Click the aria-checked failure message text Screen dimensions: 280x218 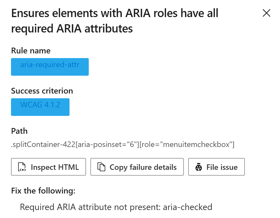click(x=116, y=207)
